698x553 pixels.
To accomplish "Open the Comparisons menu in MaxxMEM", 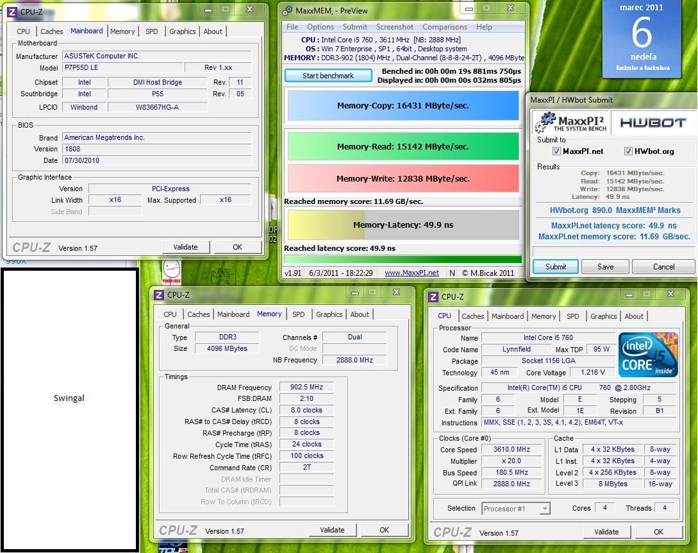I will [x=445, y=27].
